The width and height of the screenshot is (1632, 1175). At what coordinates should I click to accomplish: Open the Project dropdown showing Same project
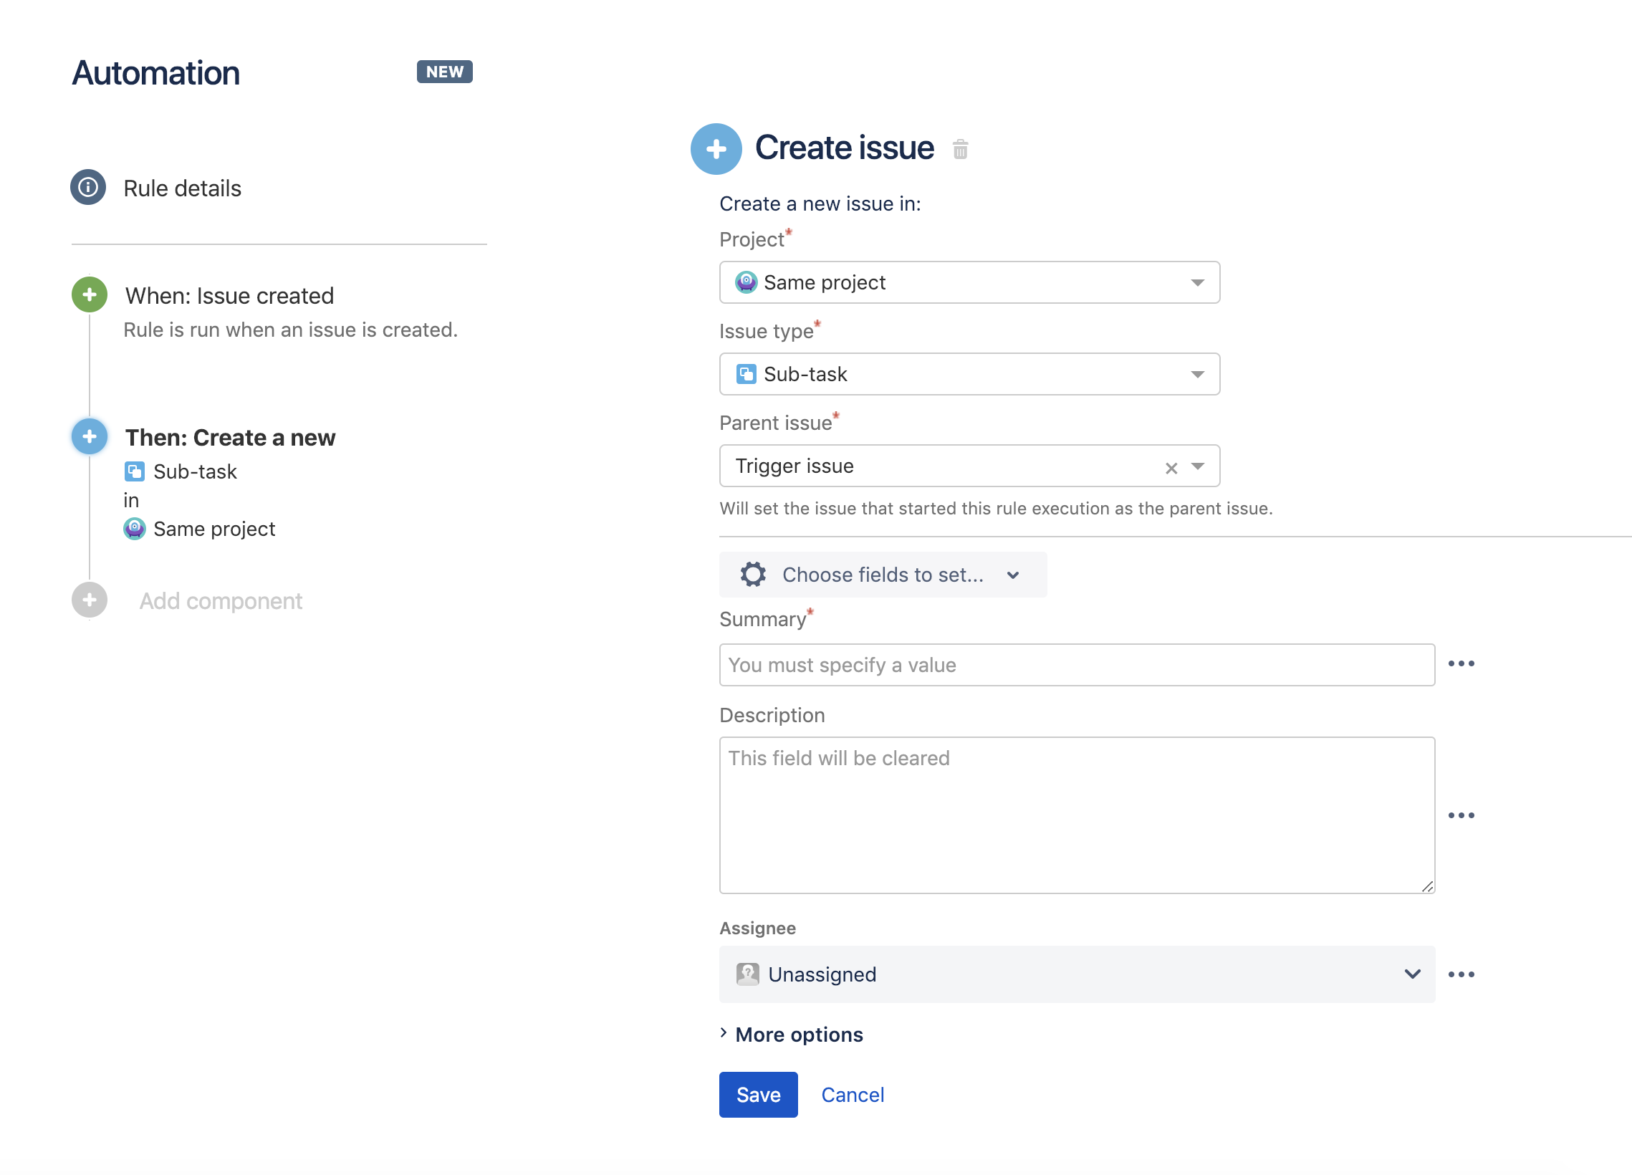969,283
